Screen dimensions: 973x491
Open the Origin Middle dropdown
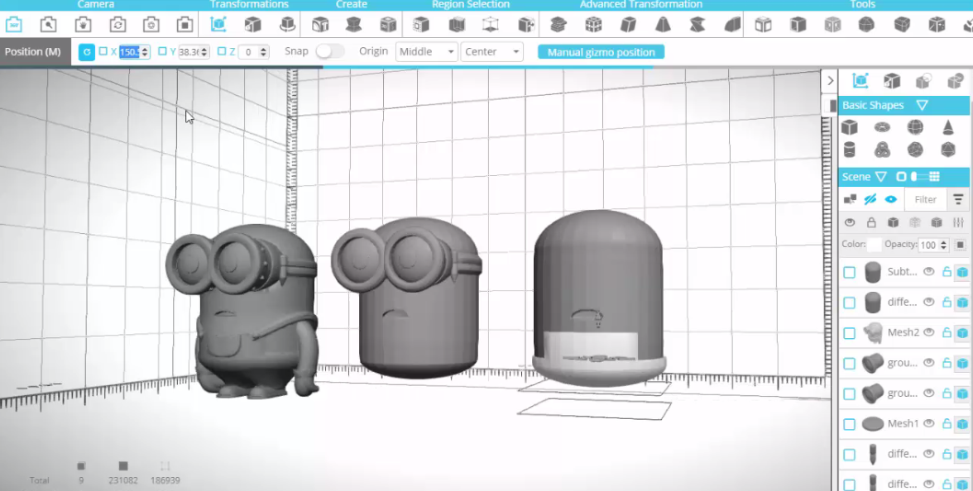(x=427, y=51)
